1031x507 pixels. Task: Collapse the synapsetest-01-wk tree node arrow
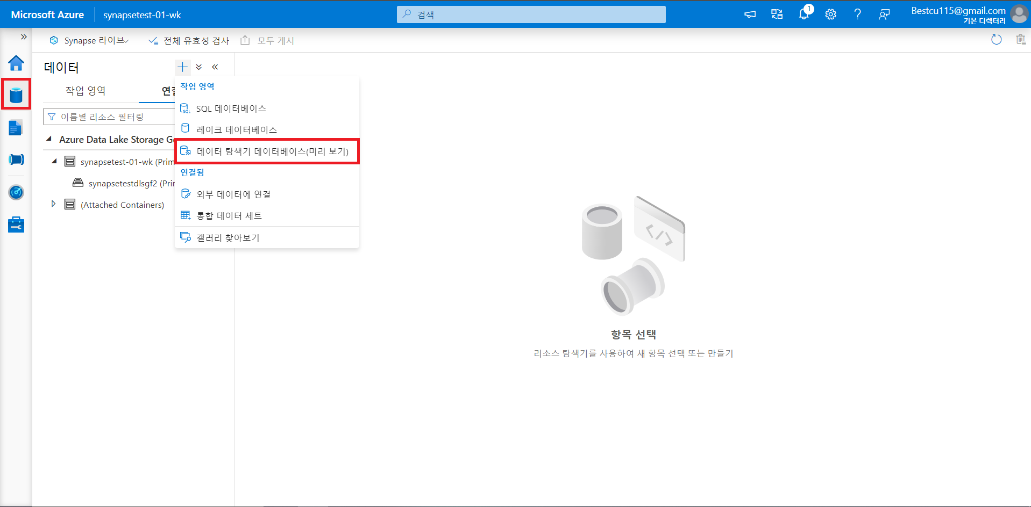[x=54, y=161]
